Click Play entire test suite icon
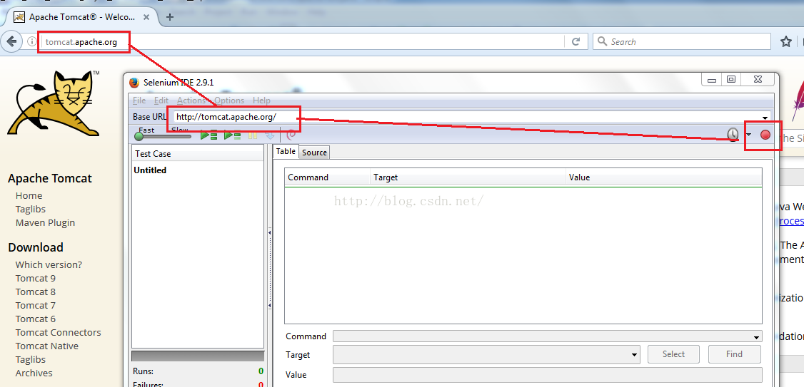 (x=208, y=135)
